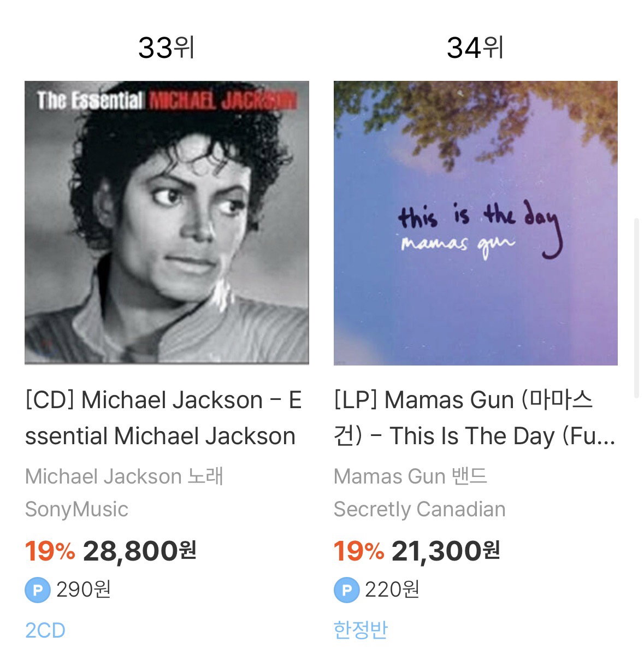Open the Essential Michael Jackson album cover
644x654 pixels.
click(x=167, y=223)
